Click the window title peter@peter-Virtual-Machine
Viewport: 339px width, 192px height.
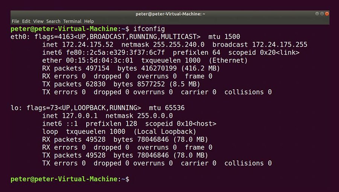click(x=170, y=14)
